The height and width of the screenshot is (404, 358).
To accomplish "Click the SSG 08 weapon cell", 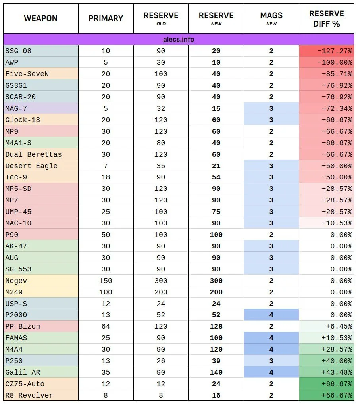I will 41,51.
